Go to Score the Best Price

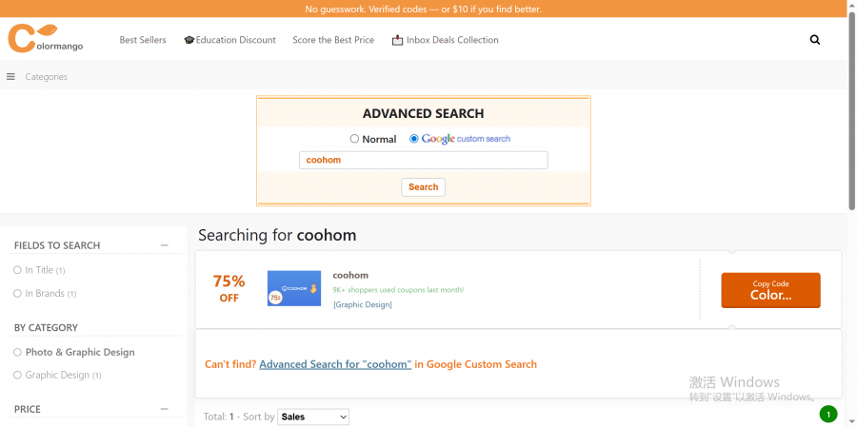click(333, 40)
